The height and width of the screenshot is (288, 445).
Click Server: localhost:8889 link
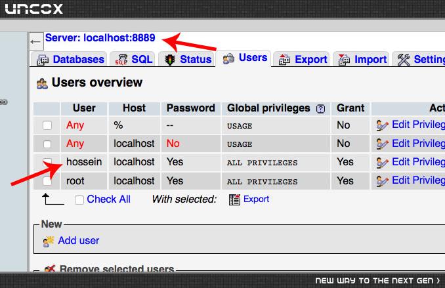(100, 38)
